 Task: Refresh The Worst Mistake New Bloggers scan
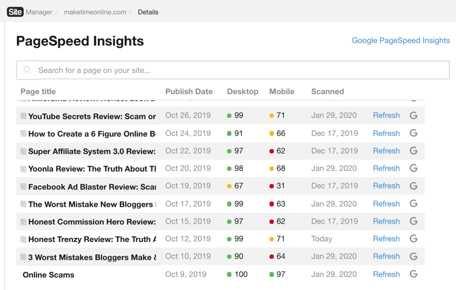[x=386, y=204]
